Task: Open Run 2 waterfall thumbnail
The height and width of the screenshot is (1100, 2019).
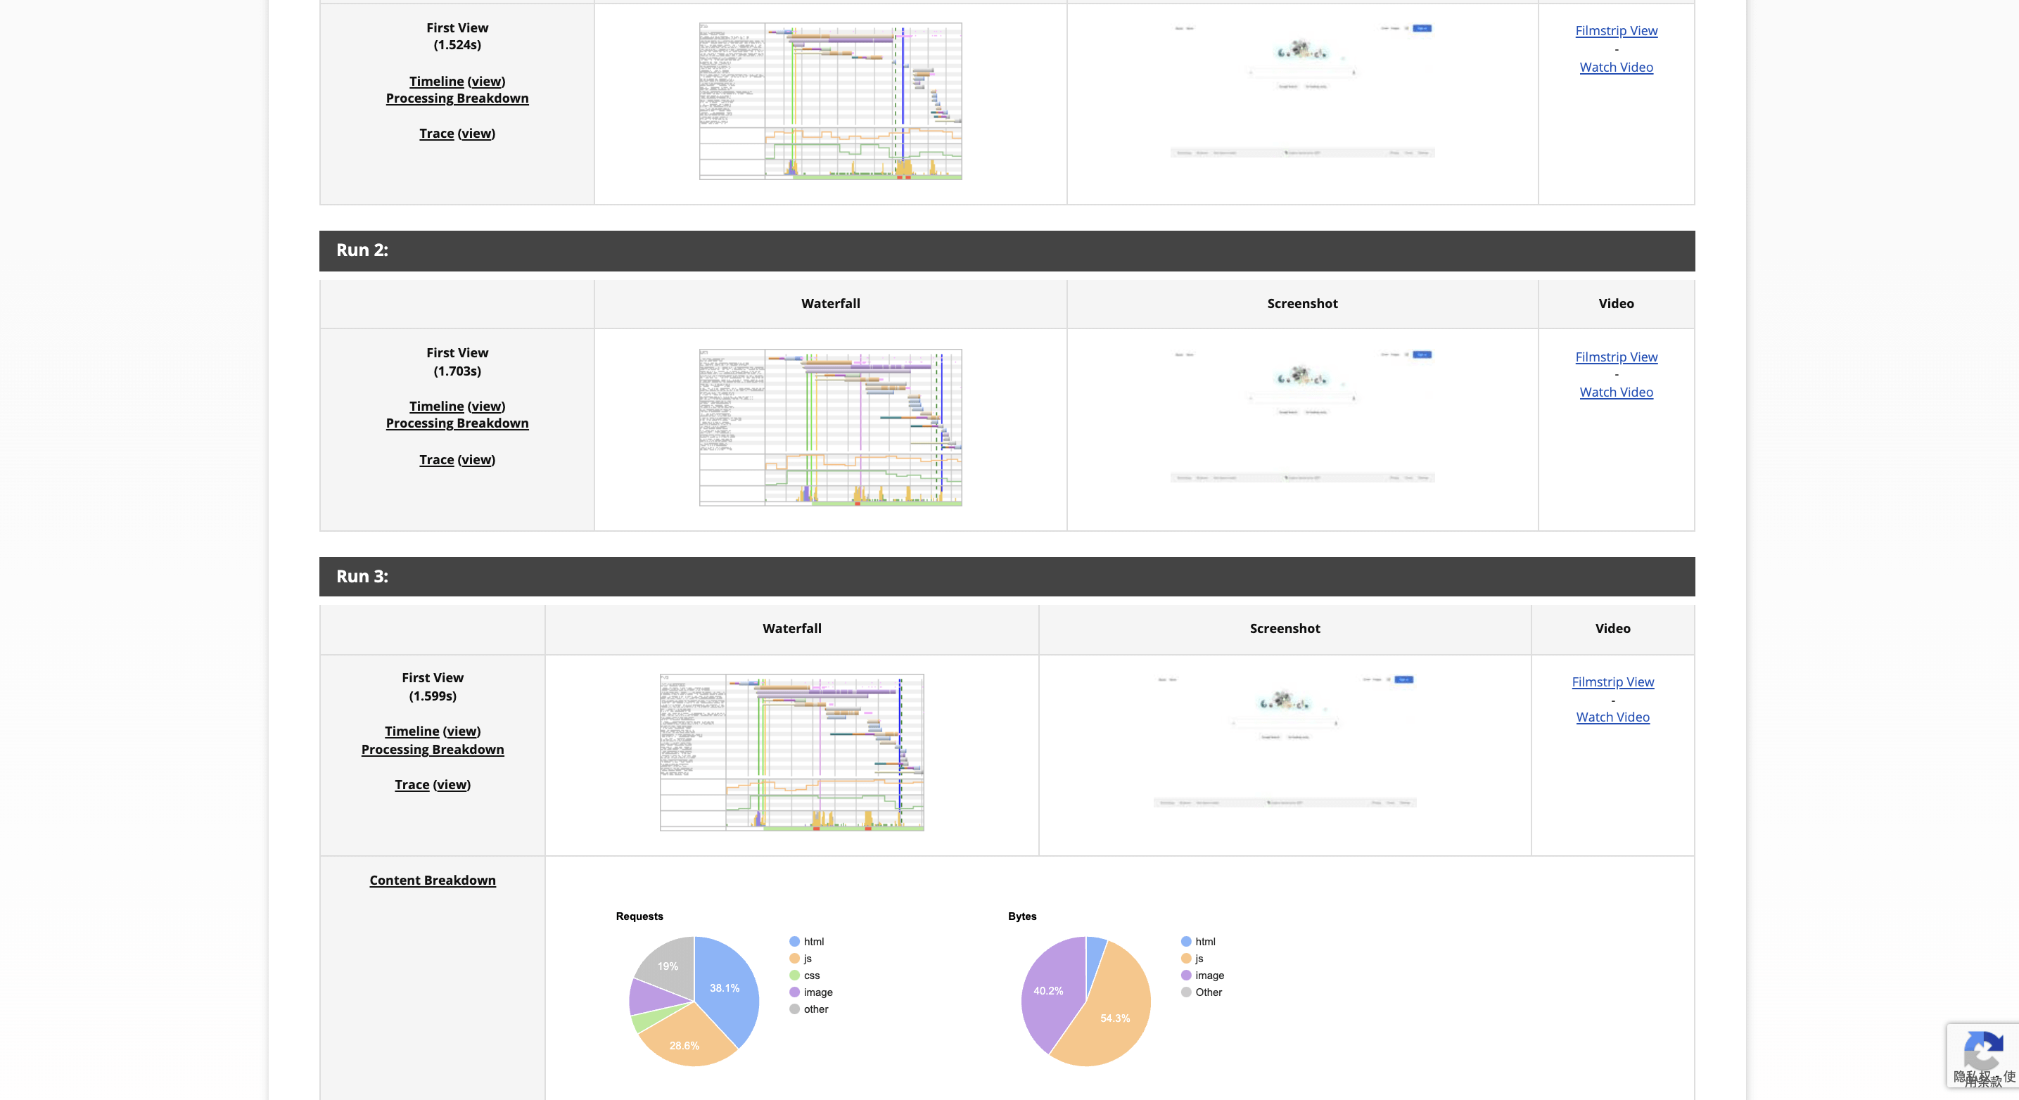Action: tap(830, 427)
